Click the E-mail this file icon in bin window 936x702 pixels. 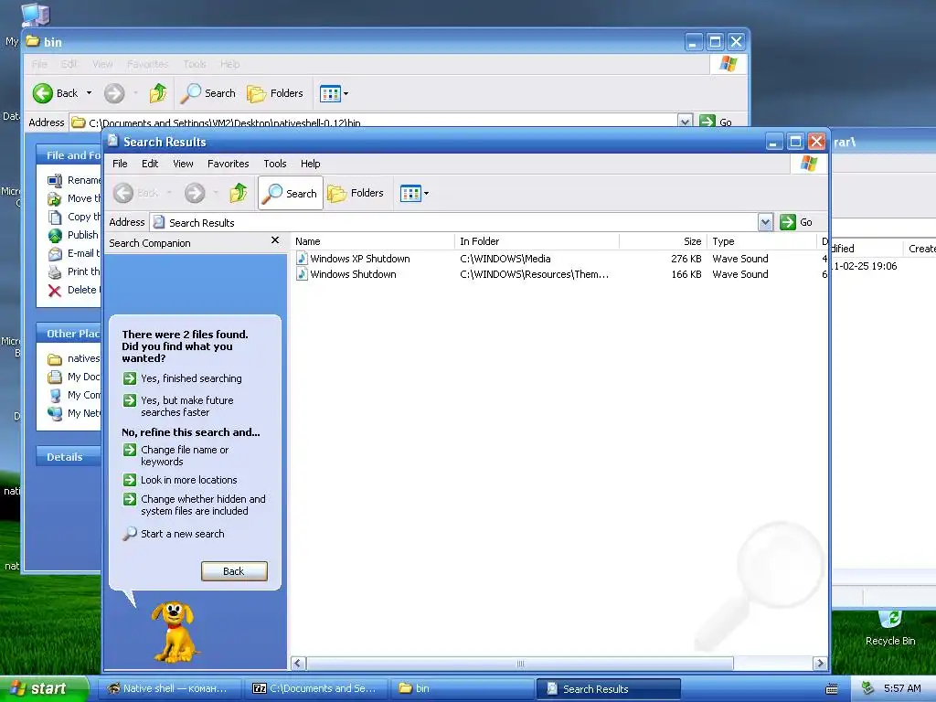click(x=54, y=254)
